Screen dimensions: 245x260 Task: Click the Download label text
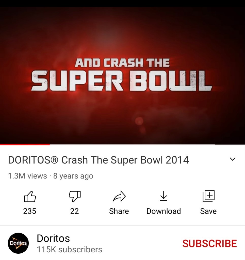pyautogui.click(x=164, y=211)
